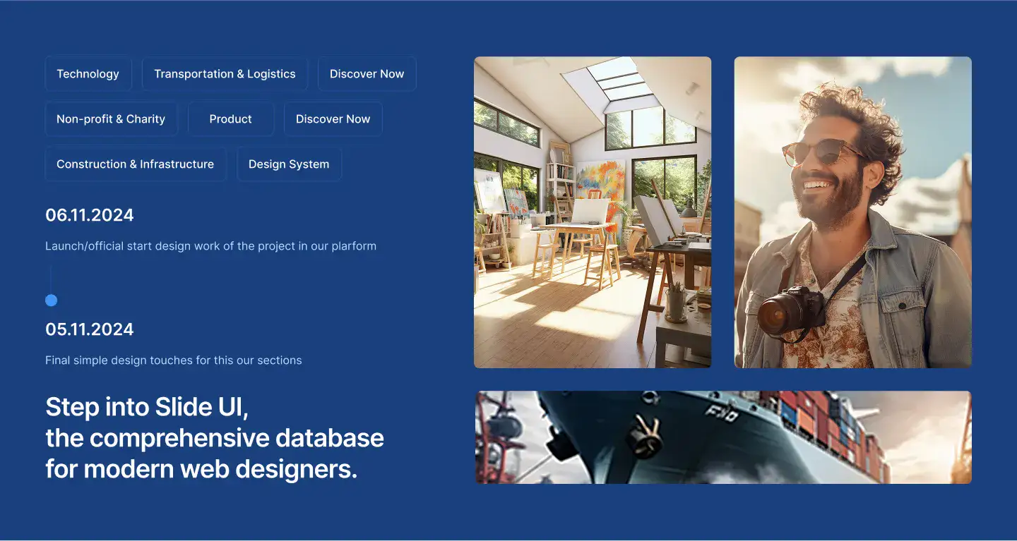Choose the Transportation & Logistics tag

tap(225, 74)
